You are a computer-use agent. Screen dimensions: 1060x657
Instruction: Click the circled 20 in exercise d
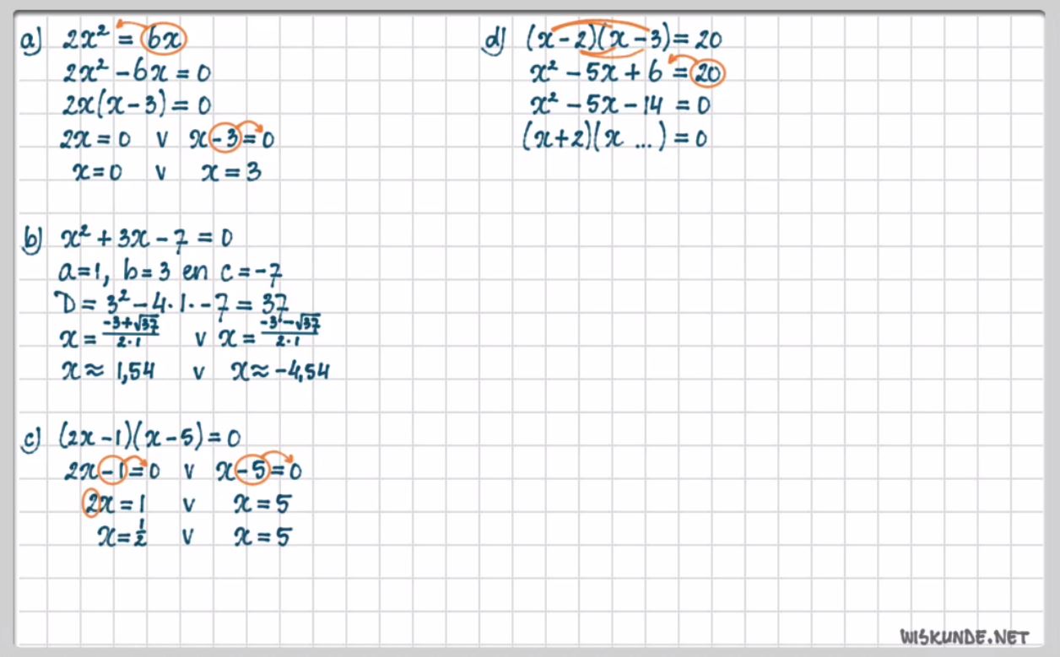[707, 74]
